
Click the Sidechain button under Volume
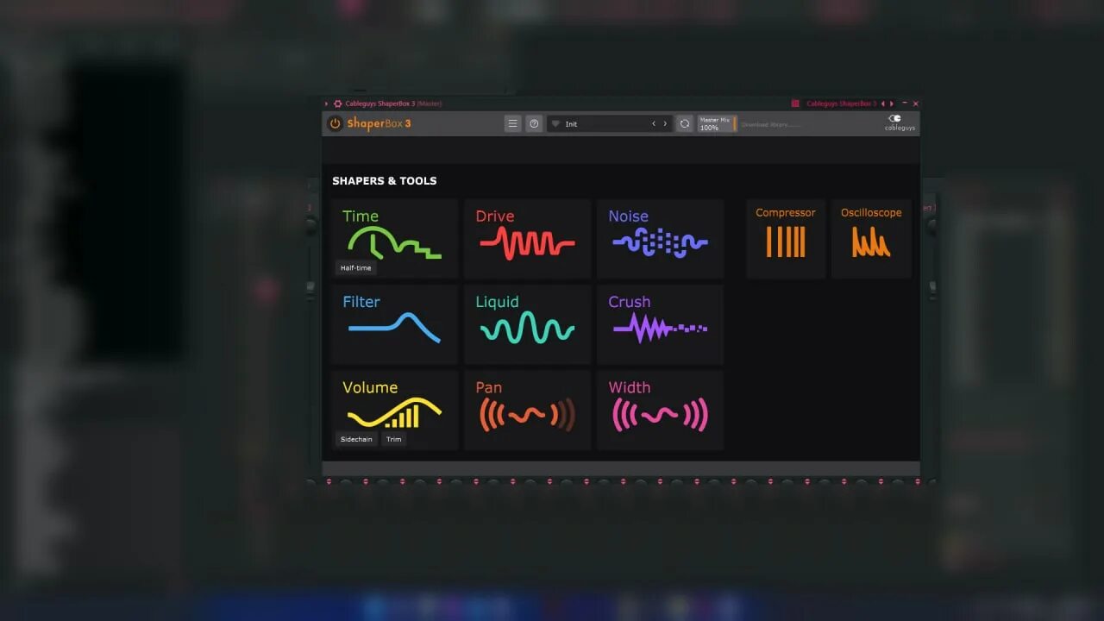(x=356, y=439)
